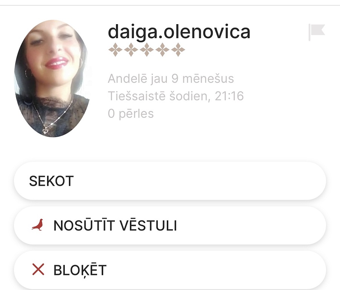Send a letter via NOSŪTĪT VĒSTULI
Screen dimensions: 340x290
[x=170, y=225]
